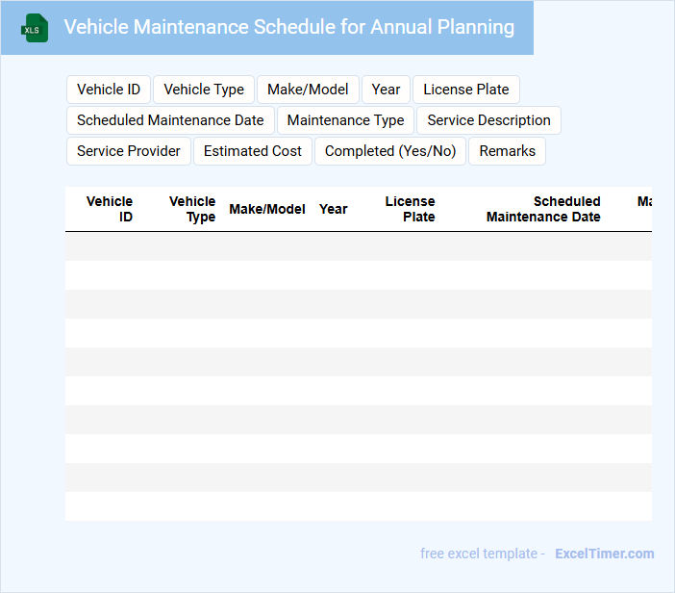The width and height of the screenshot is (675, 593).
Task: Select the Vehicle ID tag
Action: (x=109, y=90)
